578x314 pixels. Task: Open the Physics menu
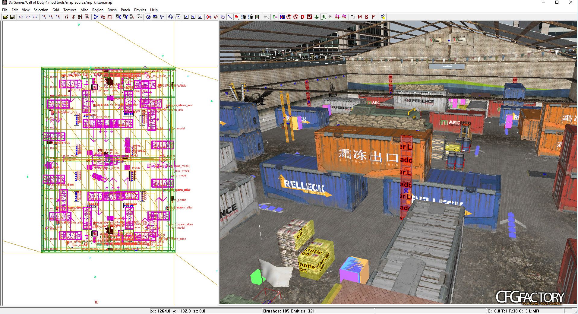(140, 10)
